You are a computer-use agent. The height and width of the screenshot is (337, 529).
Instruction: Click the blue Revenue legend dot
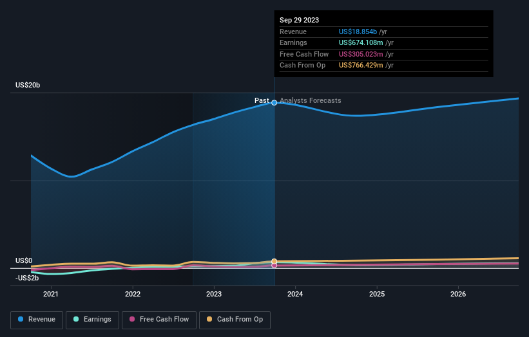click(21, 319)
